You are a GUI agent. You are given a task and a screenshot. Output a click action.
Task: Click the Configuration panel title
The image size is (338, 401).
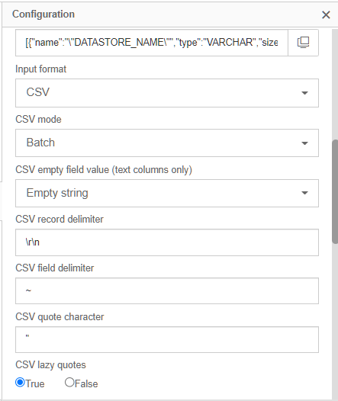pyautogui.click(x=43, y=14)
